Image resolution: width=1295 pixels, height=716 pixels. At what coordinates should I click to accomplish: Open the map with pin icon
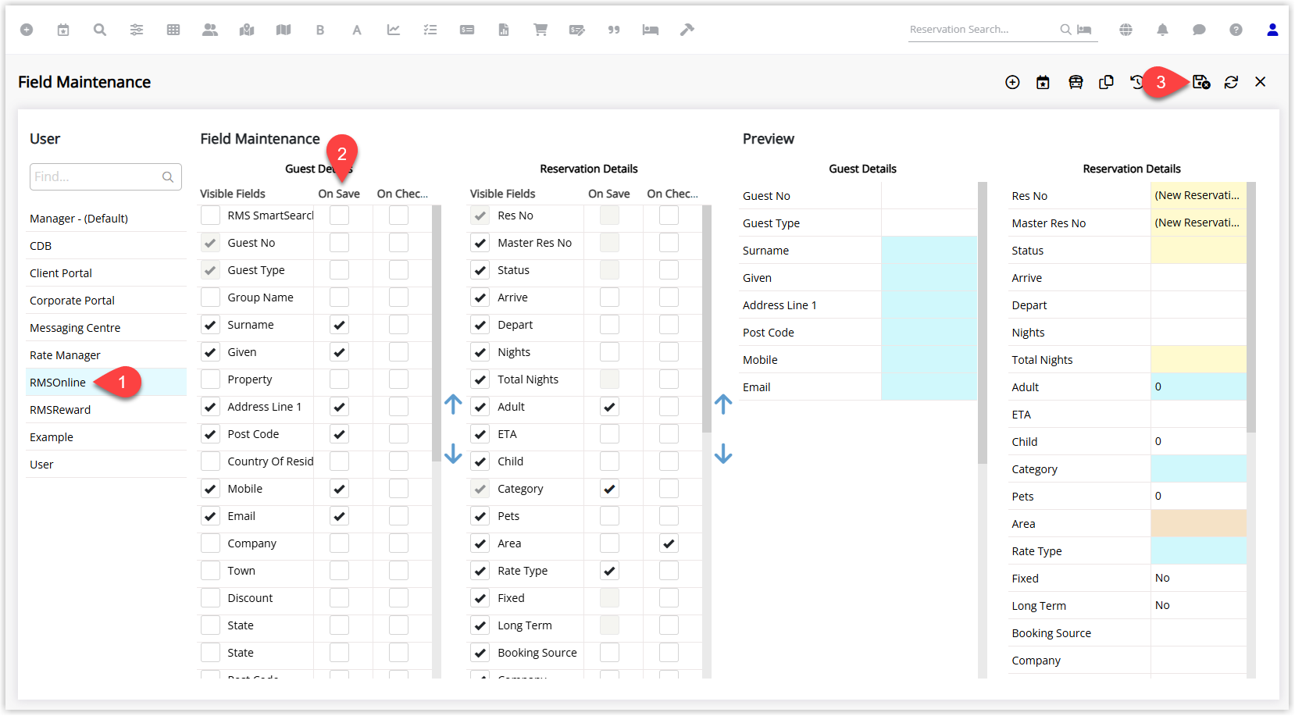(247, 30)
